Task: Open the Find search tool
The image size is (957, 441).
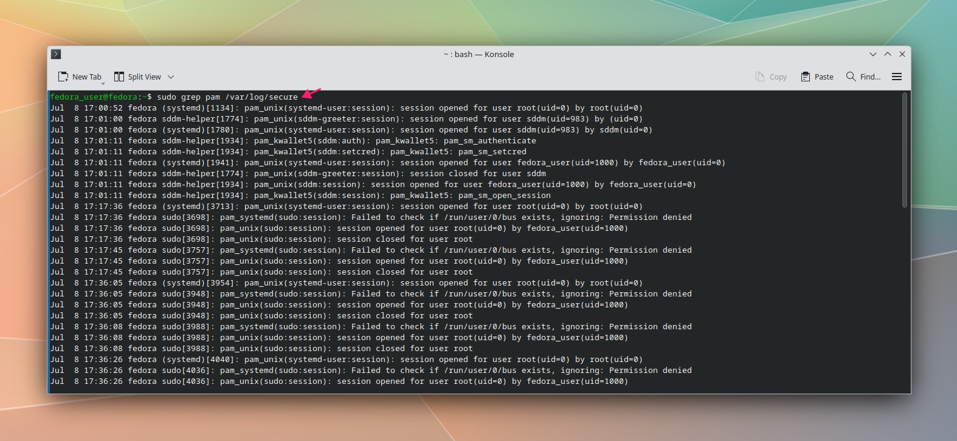Action: pos(863,77)
